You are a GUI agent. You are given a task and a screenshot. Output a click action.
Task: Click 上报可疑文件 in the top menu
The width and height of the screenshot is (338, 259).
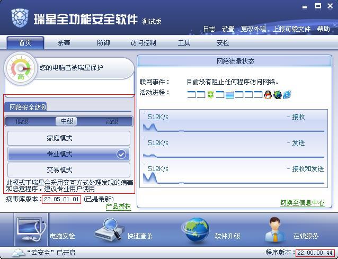(292, 29)
